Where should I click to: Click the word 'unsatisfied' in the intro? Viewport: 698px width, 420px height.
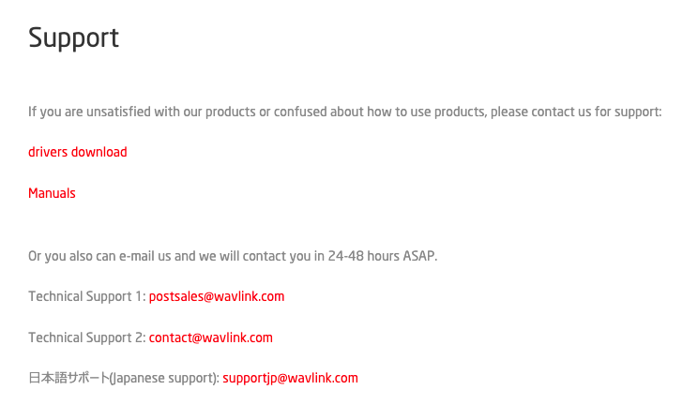(118, 112)
